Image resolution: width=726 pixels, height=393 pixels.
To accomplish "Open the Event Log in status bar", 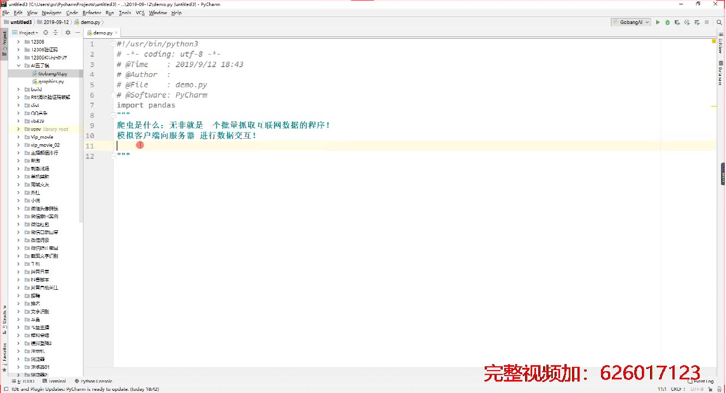I will (700, 382).
